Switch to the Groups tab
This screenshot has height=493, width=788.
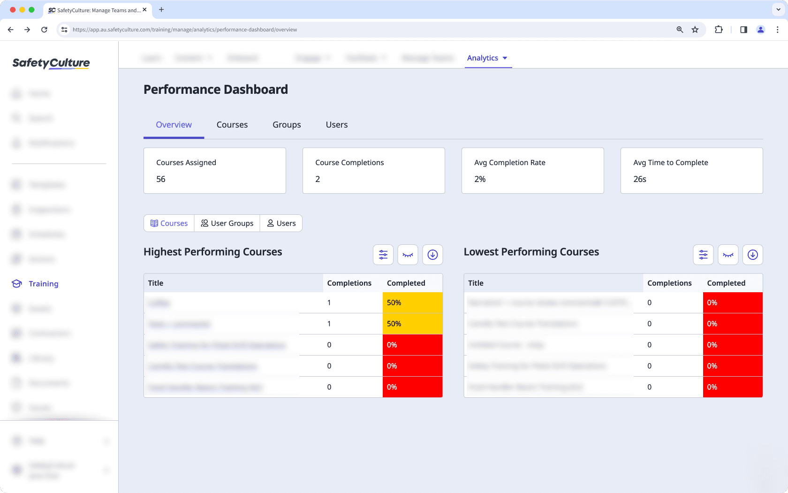pos(287,124)
